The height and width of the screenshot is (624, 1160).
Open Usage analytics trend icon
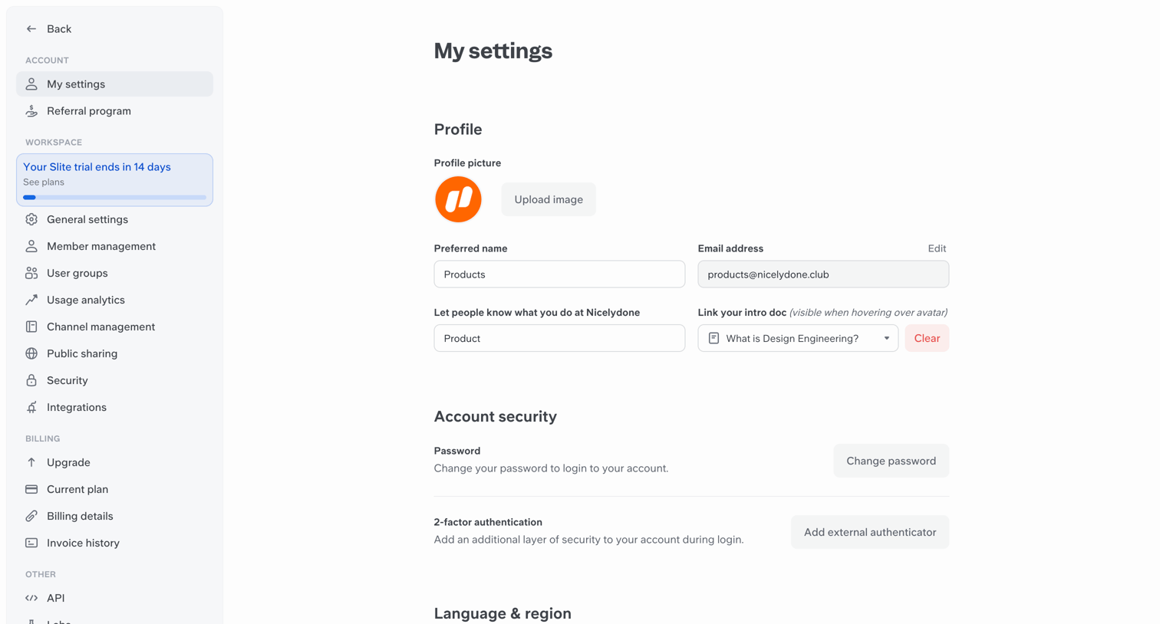tap(31, 300)
